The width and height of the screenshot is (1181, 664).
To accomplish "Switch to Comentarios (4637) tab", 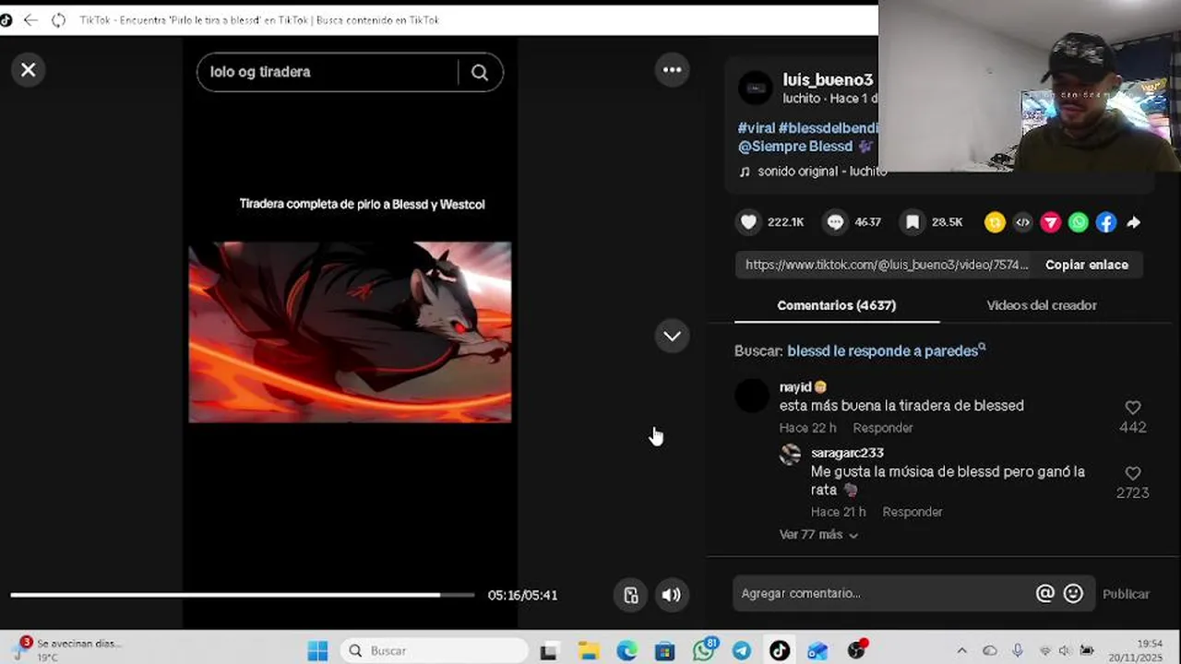I will (837, 305).
